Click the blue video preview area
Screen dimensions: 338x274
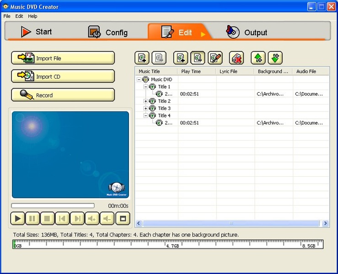(x=70, y=154)
